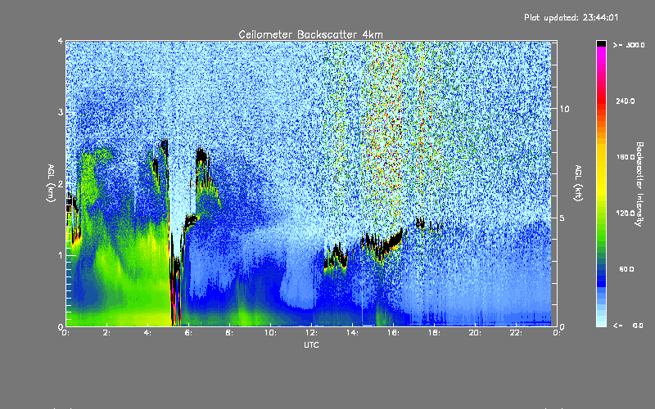655x409 pixels.
Task: Click the "Plot updated: 23:44:01" timestamp
Action: (x=571, y=17)
